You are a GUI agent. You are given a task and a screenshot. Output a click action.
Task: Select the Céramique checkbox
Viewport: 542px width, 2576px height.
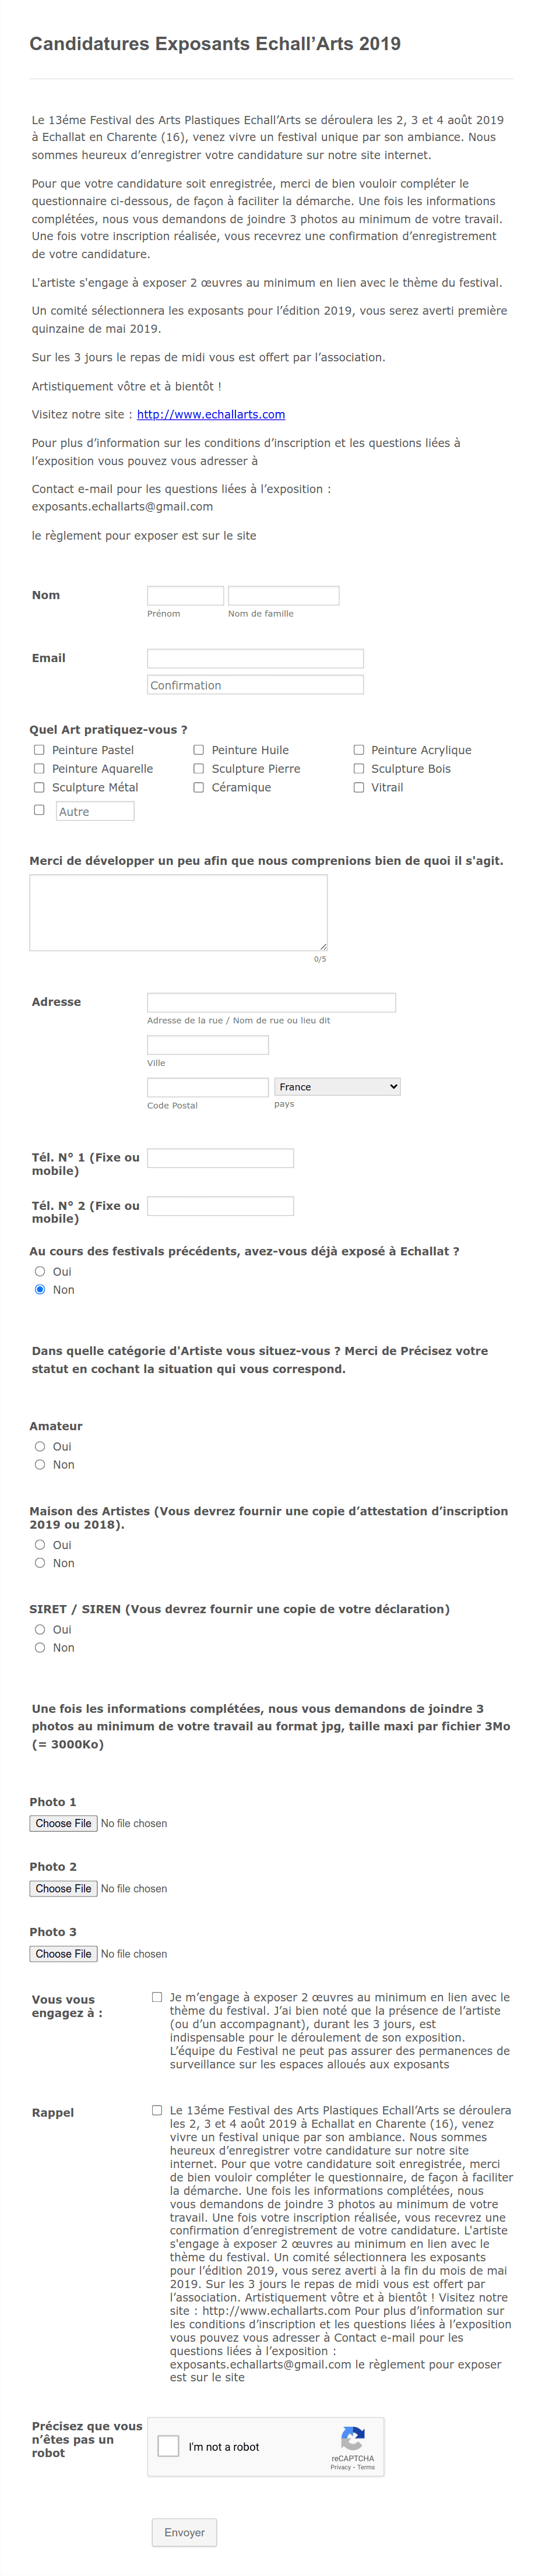click(198, 787)
